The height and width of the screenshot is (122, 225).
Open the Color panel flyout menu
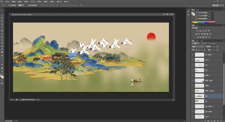pyautogui.click(x=223, y=10)
